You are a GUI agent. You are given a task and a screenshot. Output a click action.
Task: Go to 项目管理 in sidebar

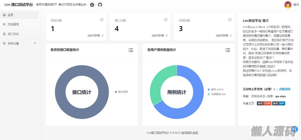[13, 24]
